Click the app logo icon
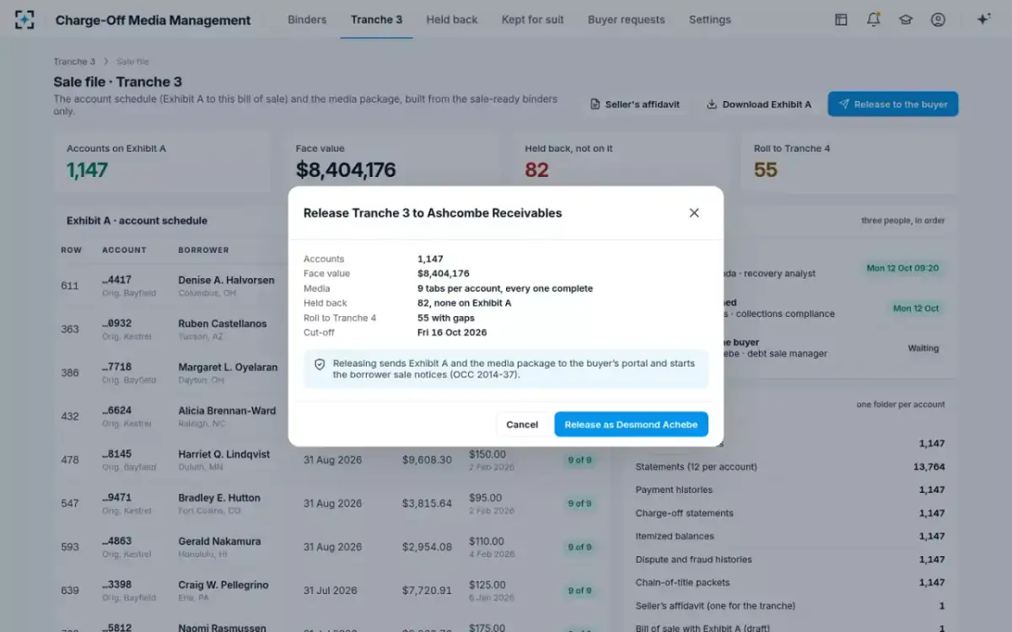Screen dimensions: 1012x632 pyautogui.click(x=25, y=19)
